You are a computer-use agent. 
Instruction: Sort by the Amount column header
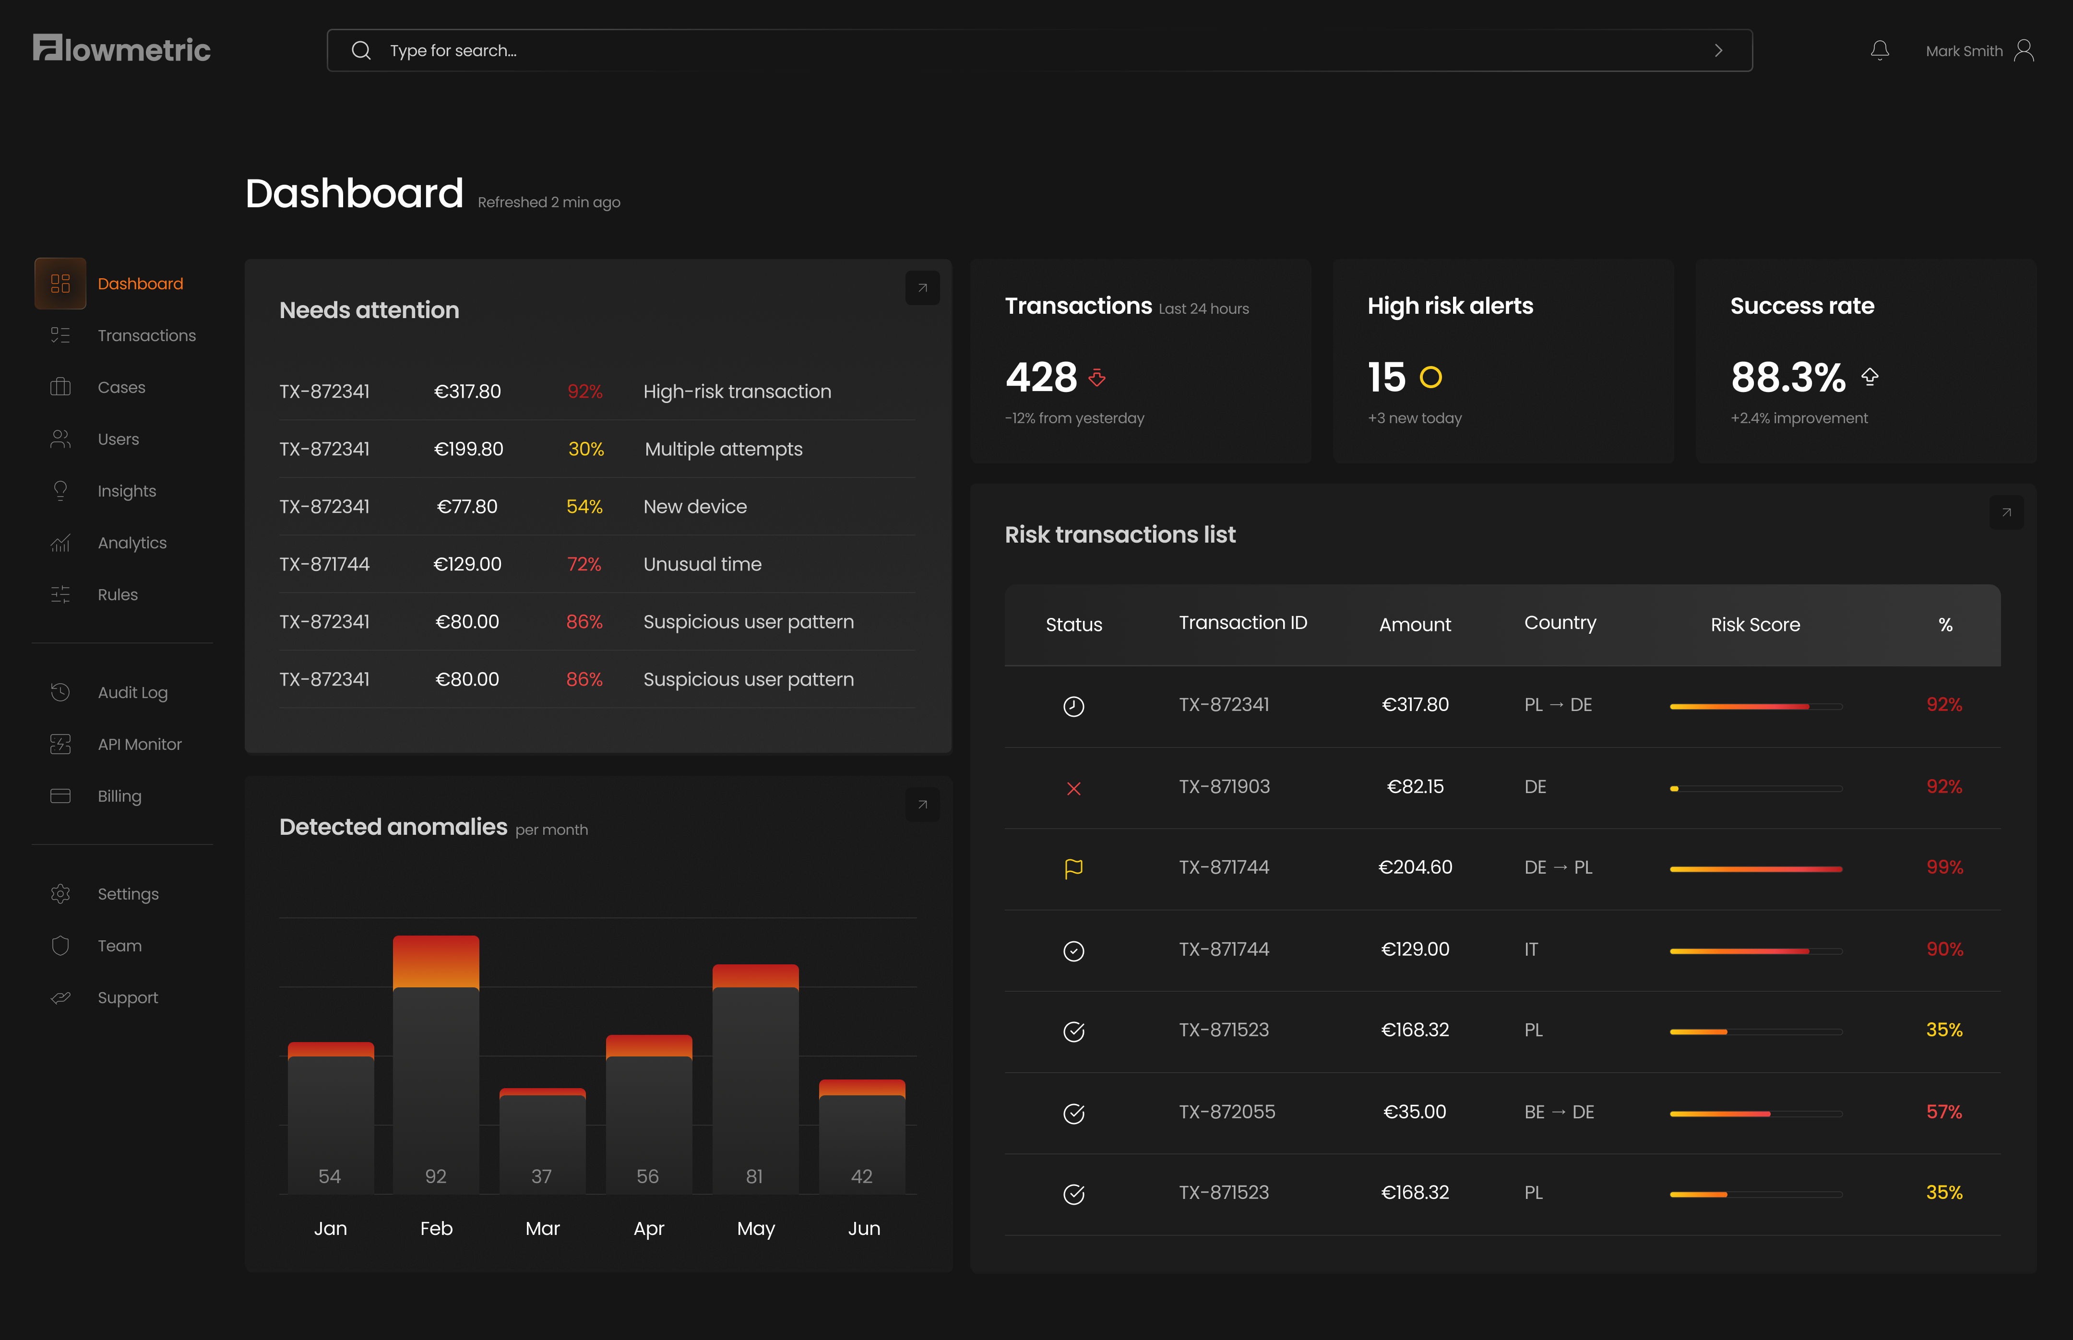[1414, 624]
